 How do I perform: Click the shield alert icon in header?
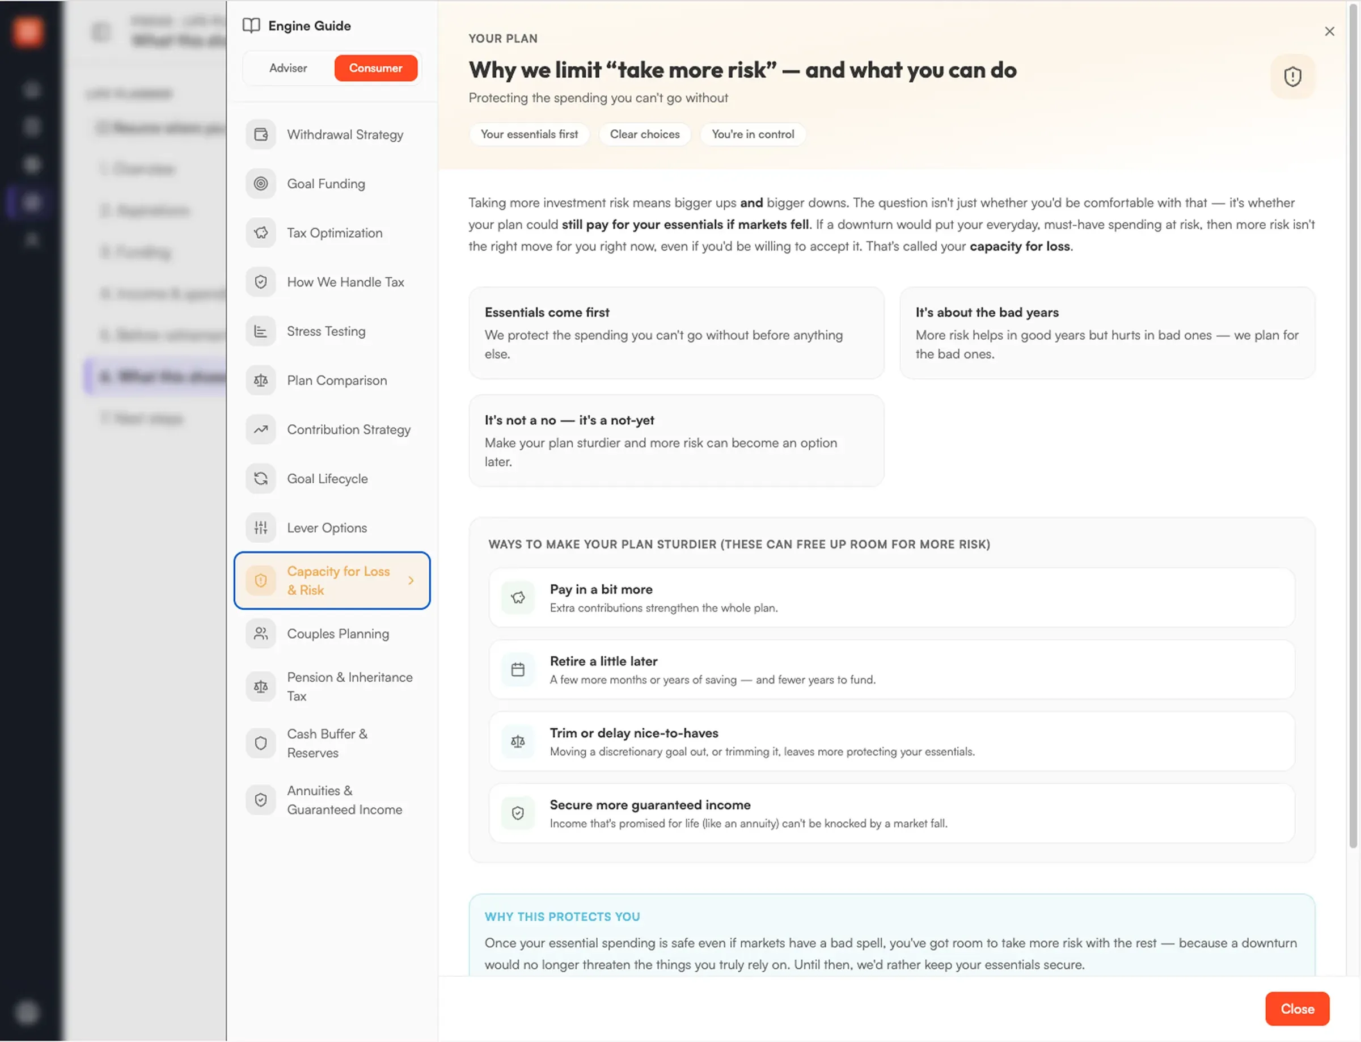point(1292,77)
